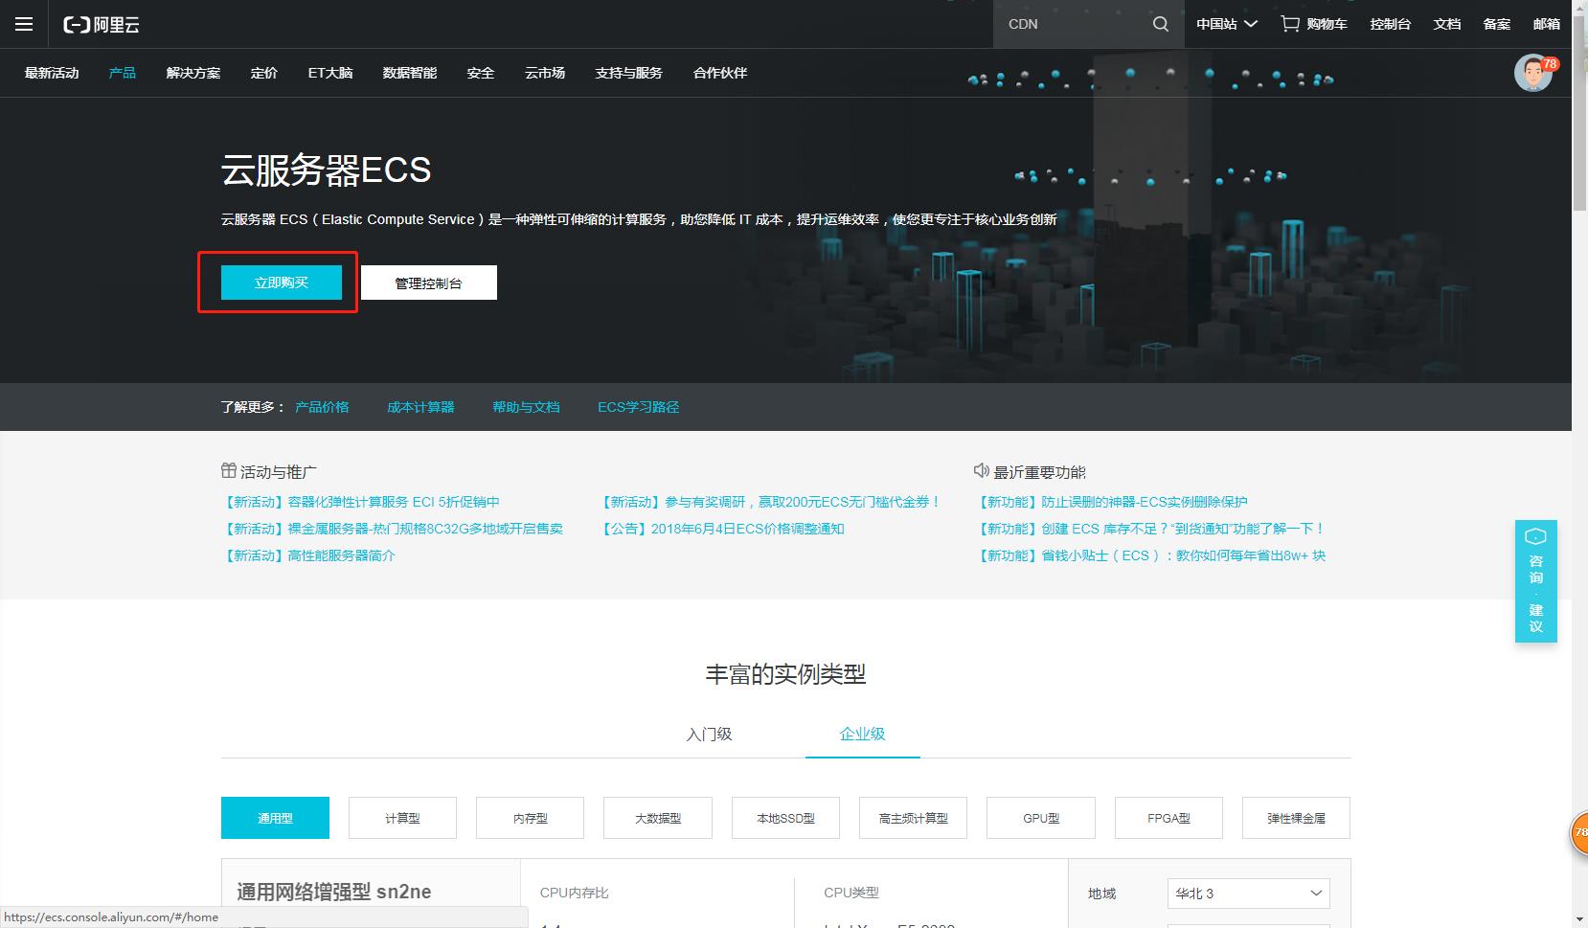Image resolution: width=1588 pixels, height=928 pixels.
Task: Select the 计算型 instance category
Action: [402, 818]
